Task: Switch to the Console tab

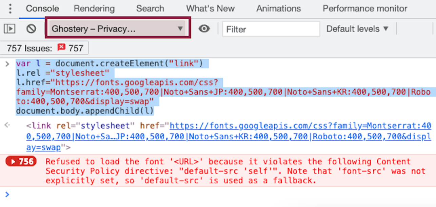Action: tap(42, 8)
